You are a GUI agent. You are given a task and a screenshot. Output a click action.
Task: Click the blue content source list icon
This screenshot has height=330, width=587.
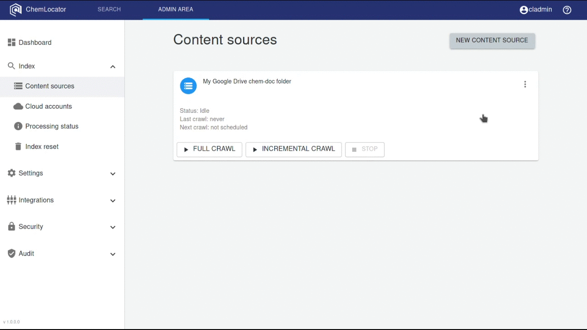coord(188,86)
